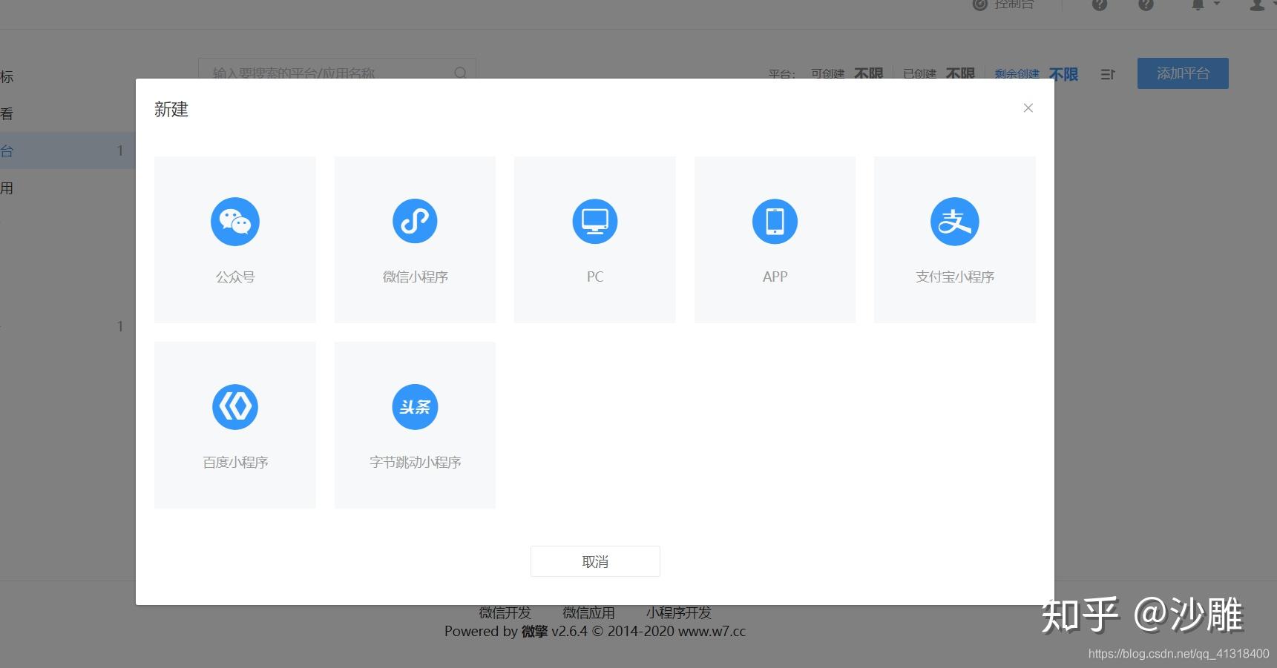1277x668 pixels.
Task: Click the search magnifier icon behind dialog
Action: (x=461, y=73)
